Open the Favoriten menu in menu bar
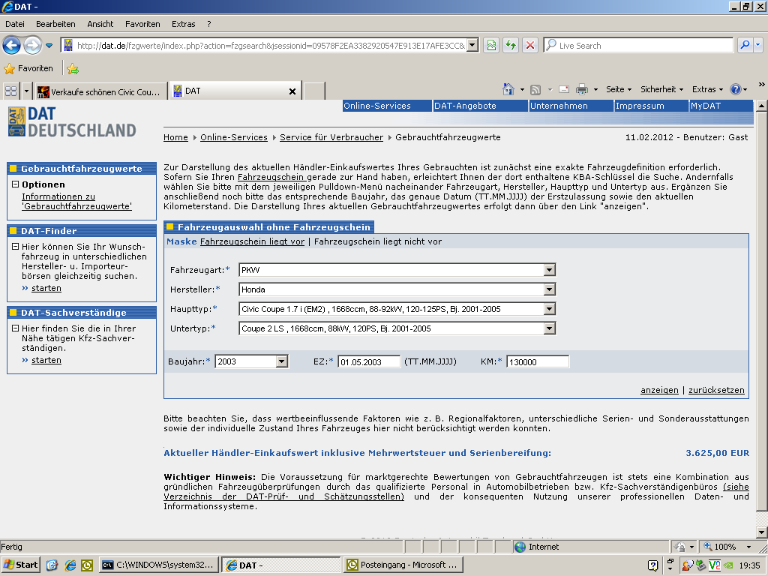768x576 pixels. click(x=142, y=24)
